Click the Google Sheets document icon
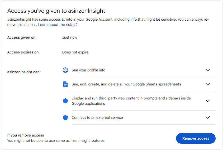Image resolution: width=223 pixels, height=150 pixels. click(x=65, y=84)
